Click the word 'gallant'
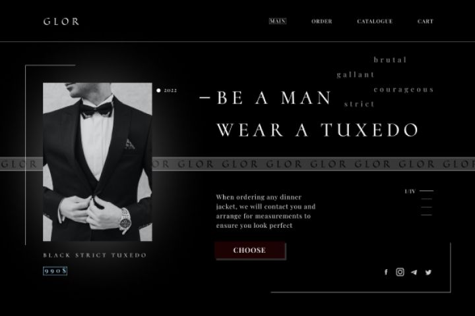Image resolution: width=475 pixels, height=316 pixels. pos(356,74)
